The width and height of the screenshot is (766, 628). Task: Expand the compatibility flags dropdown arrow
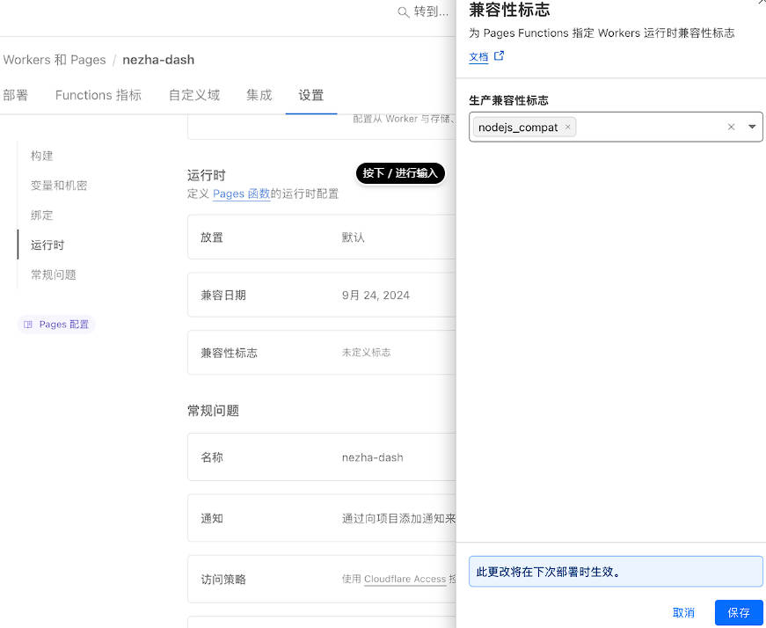(752, 127)
